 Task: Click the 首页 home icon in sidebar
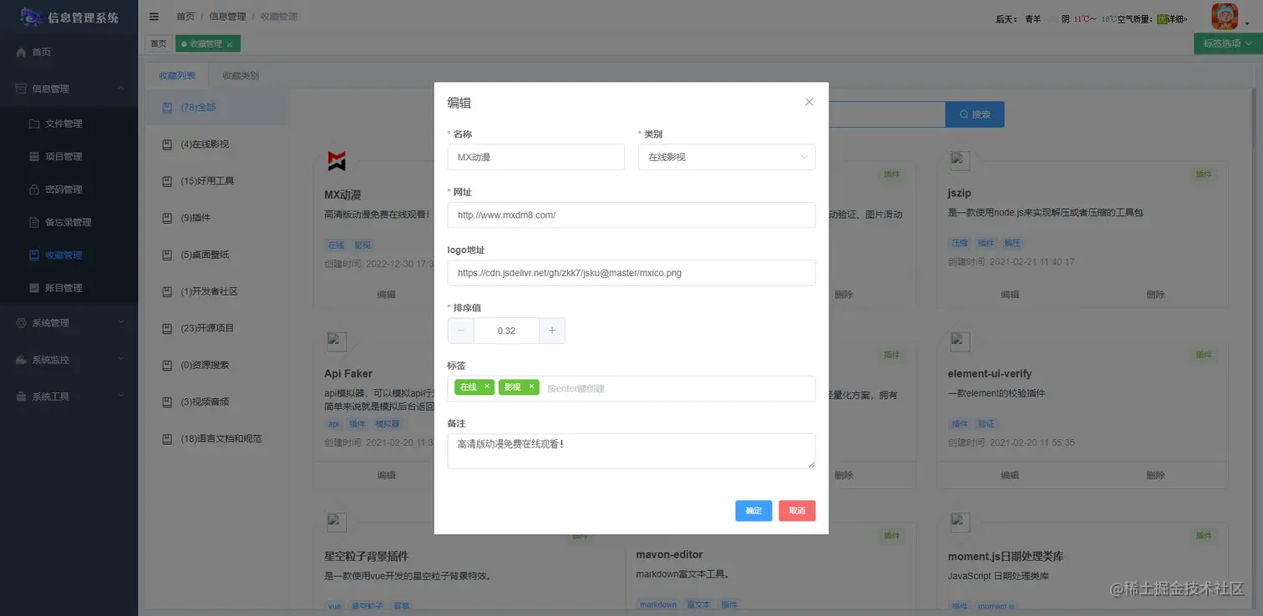click(22, 52)
